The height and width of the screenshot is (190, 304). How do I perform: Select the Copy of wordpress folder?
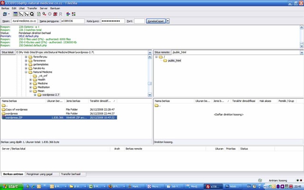[x=17, y=110]
